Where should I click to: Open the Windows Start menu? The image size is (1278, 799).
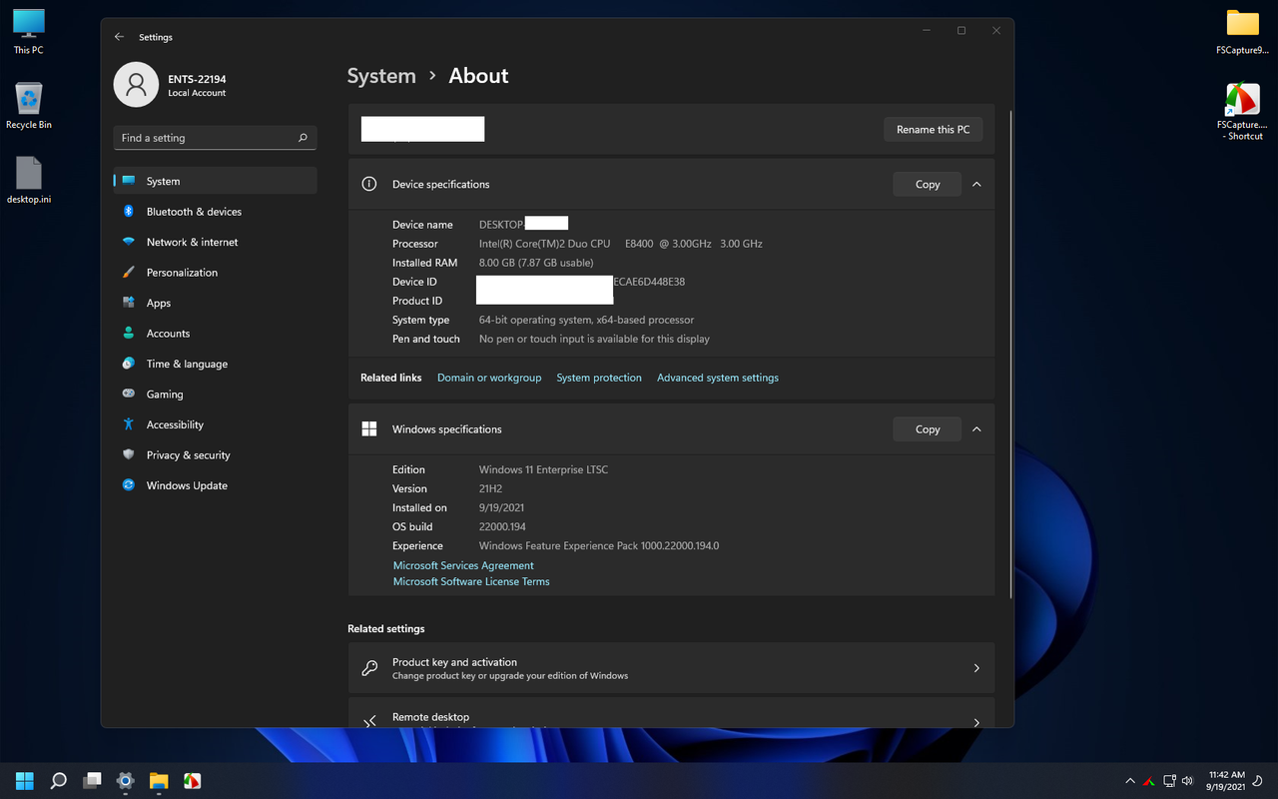pyautogui.click(x=25, y=780)
